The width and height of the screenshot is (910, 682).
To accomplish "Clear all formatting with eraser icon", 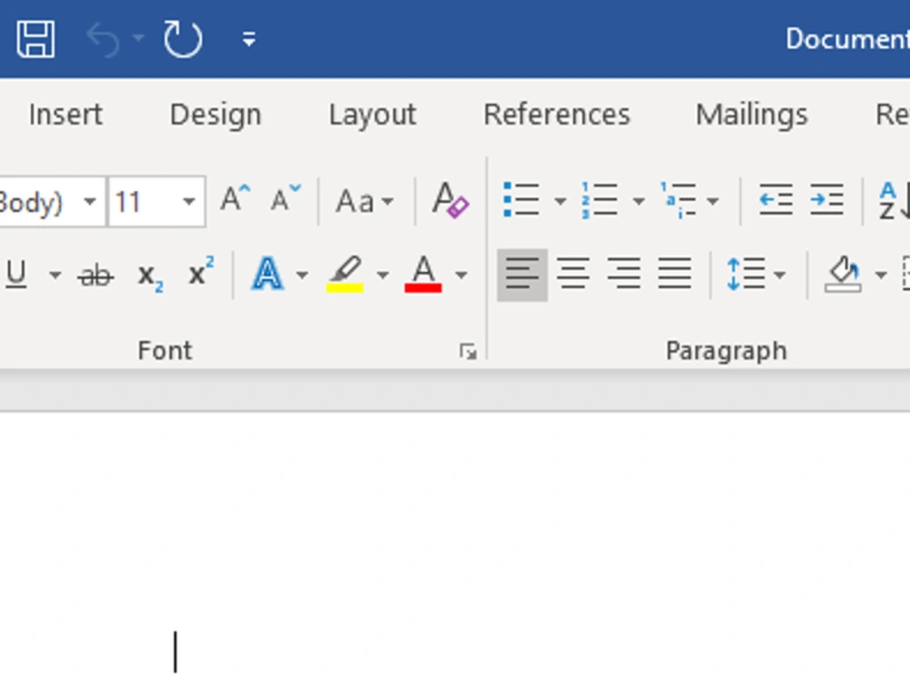I will 450,200.
